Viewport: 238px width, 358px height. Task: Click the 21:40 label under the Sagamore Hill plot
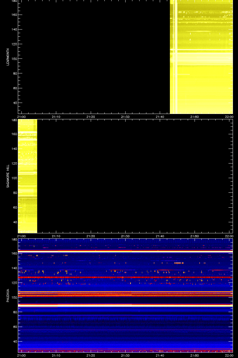tap(160, 236)
